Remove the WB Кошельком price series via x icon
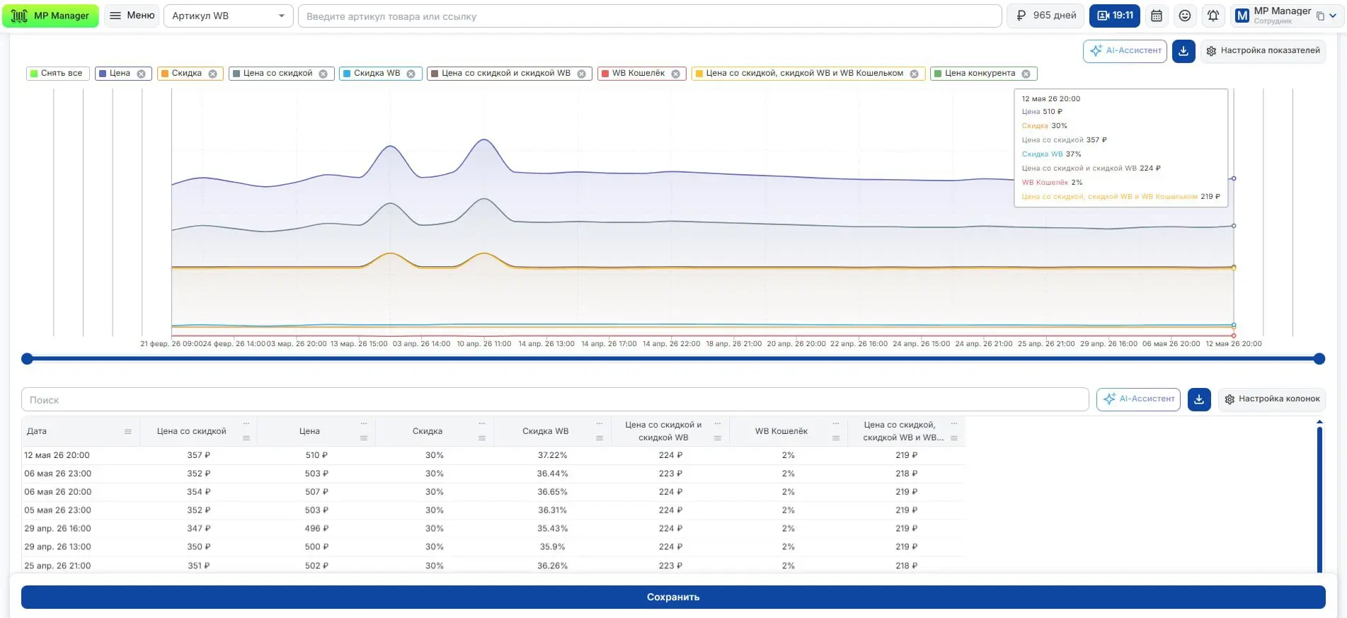The width and height of the screenshot is (1347, 618). pos(914,74)
